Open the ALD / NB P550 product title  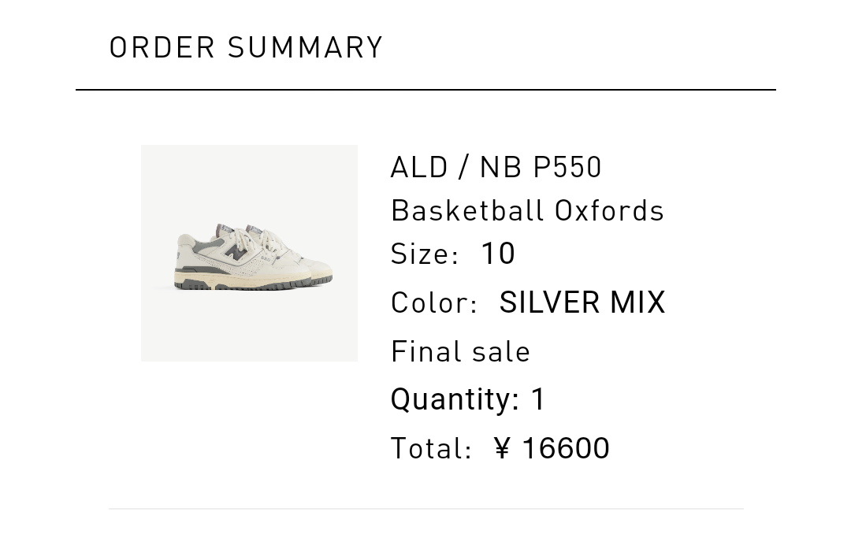point(496,167)
